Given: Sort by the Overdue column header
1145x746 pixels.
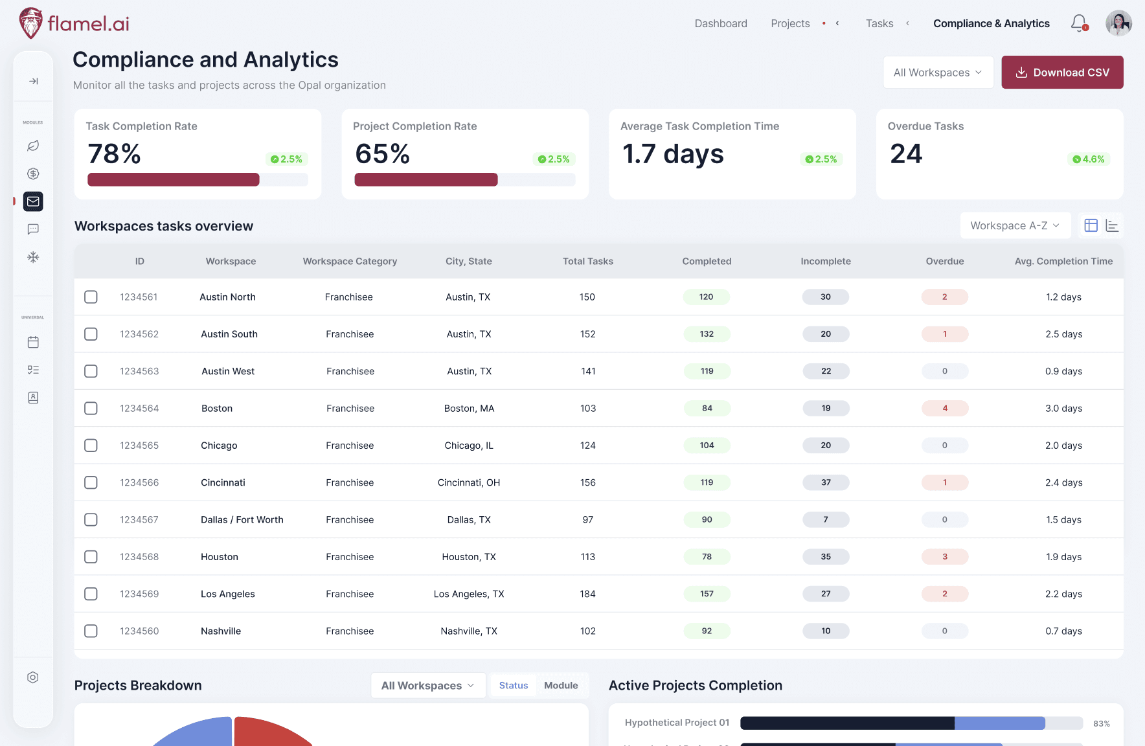Looking at the screenshot, I should coord(945,262).
